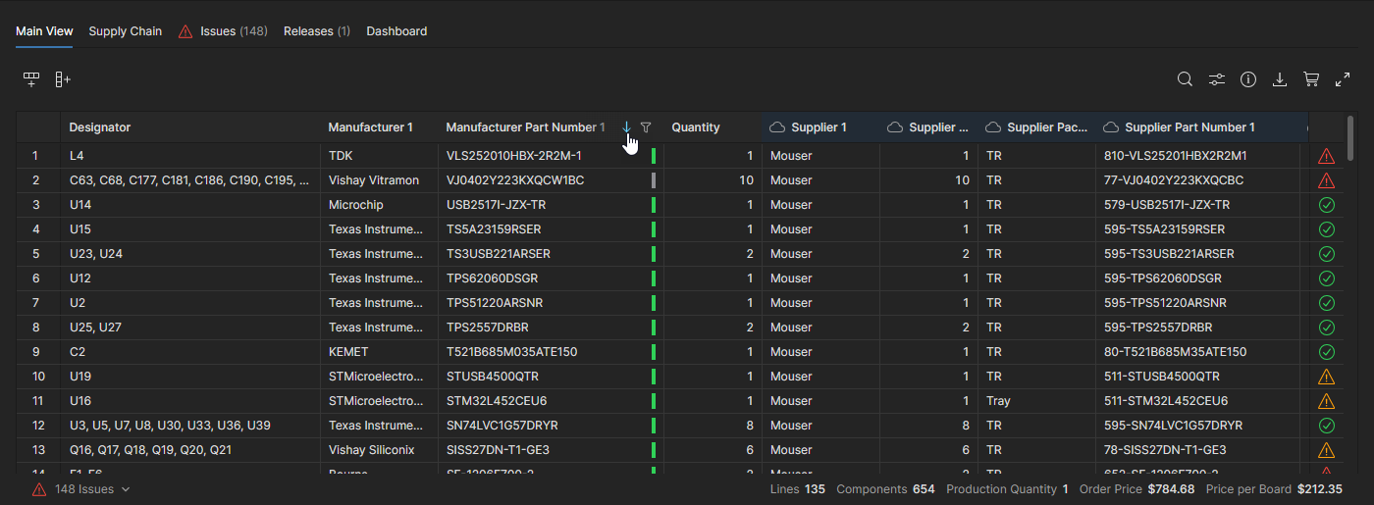Click the green check status for U23, U24 row

point(1327,254)
